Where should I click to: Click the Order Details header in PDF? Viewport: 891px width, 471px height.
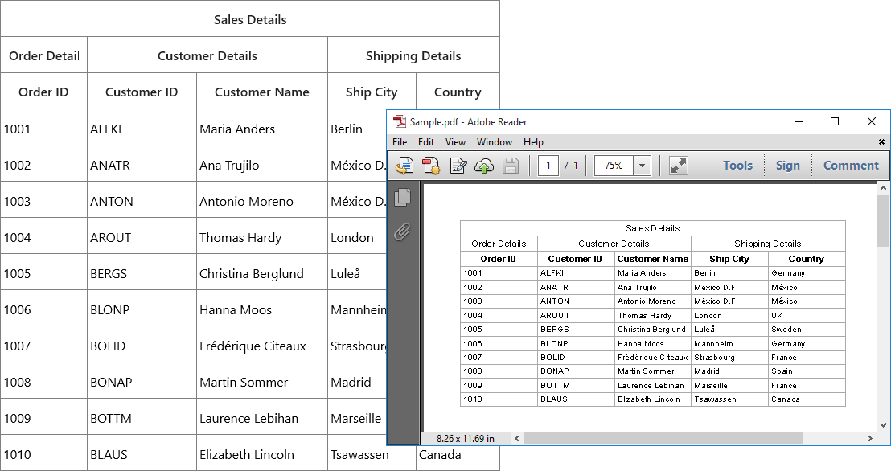[499, 244]
